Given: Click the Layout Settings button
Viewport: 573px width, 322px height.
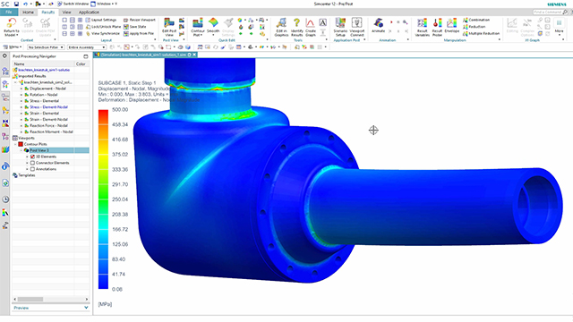Looking at the screenshot, I should pos(101,20).
